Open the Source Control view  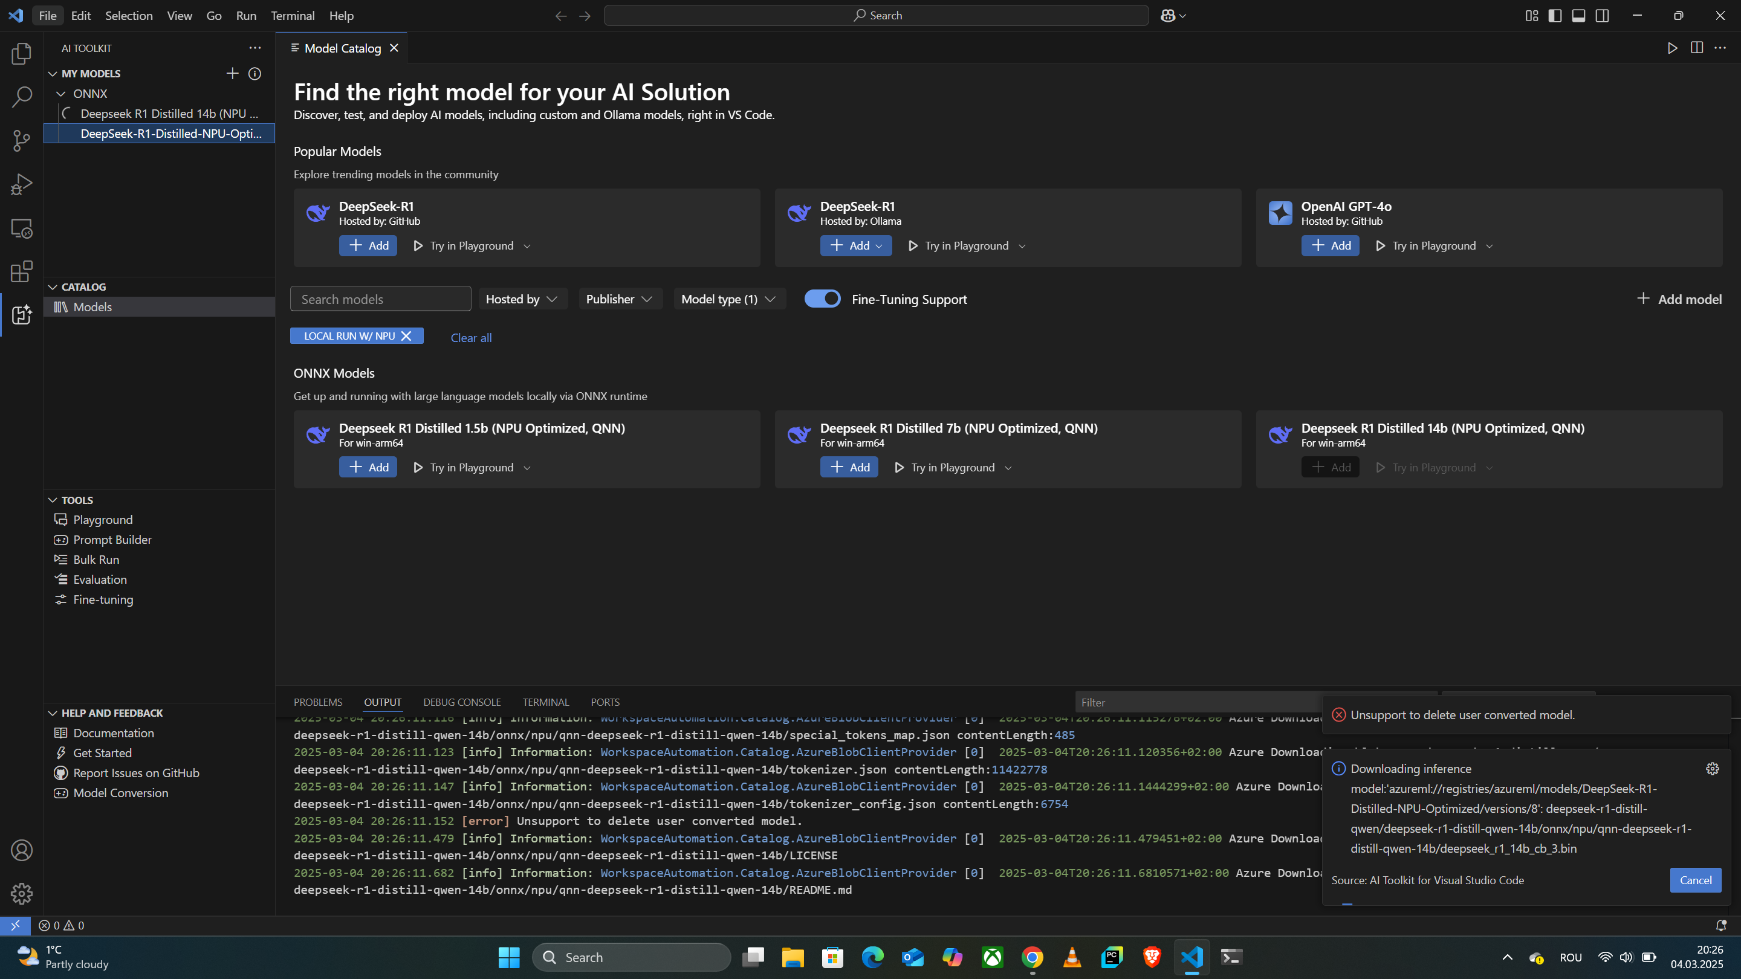(x=22, y=141)
